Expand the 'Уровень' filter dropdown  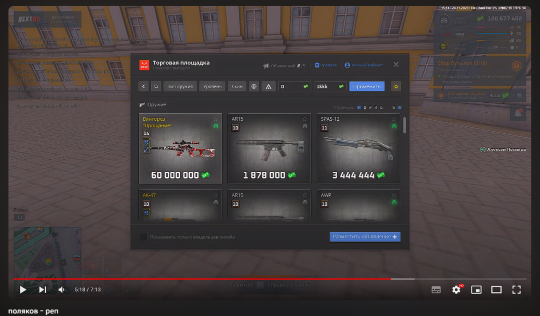pyautogui.click(x=212, y=86)
